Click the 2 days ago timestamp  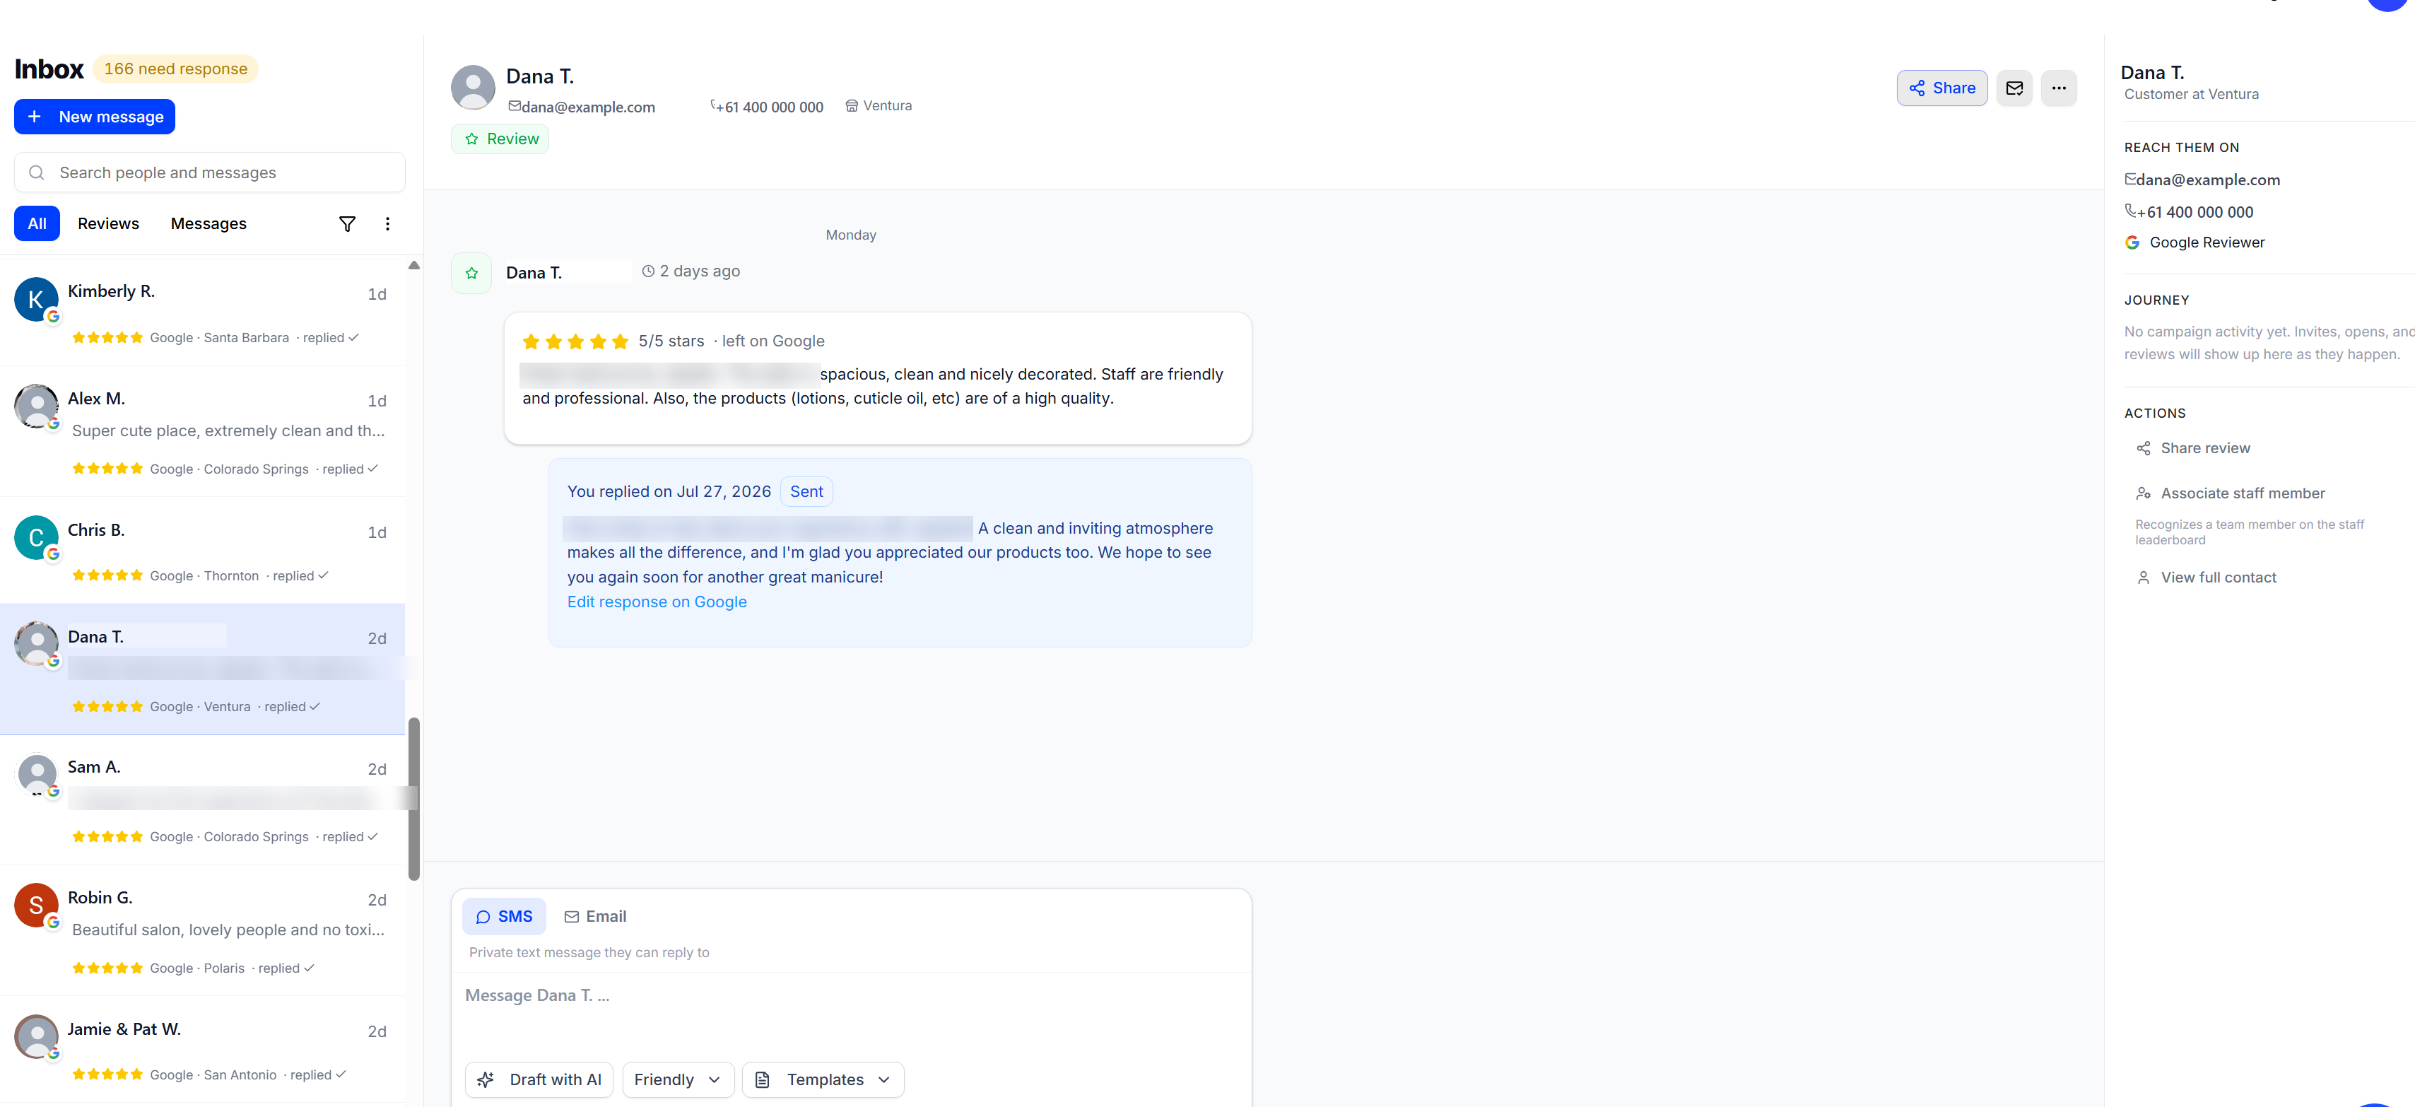click(691, 271)
